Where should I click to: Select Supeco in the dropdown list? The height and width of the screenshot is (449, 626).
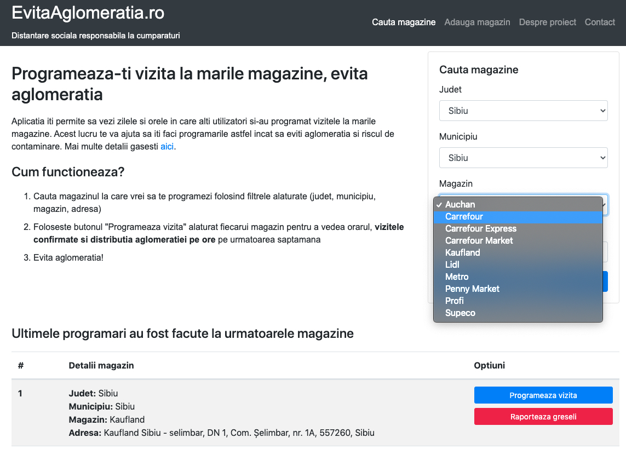[518, 313]
